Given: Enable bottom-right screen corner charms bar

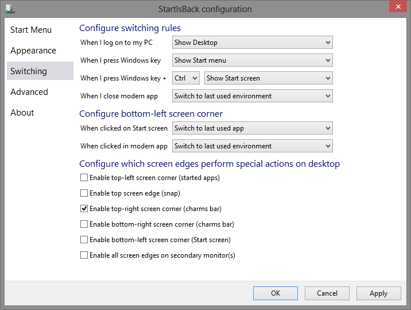Looking at the screenshot, I should pyautogui.click(x=84, y=224).
